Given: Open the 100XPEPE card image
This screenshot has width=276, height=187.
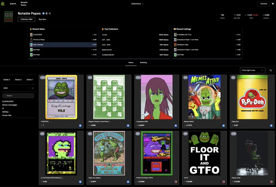Looking at the screenshot, I should pos(61,97).
